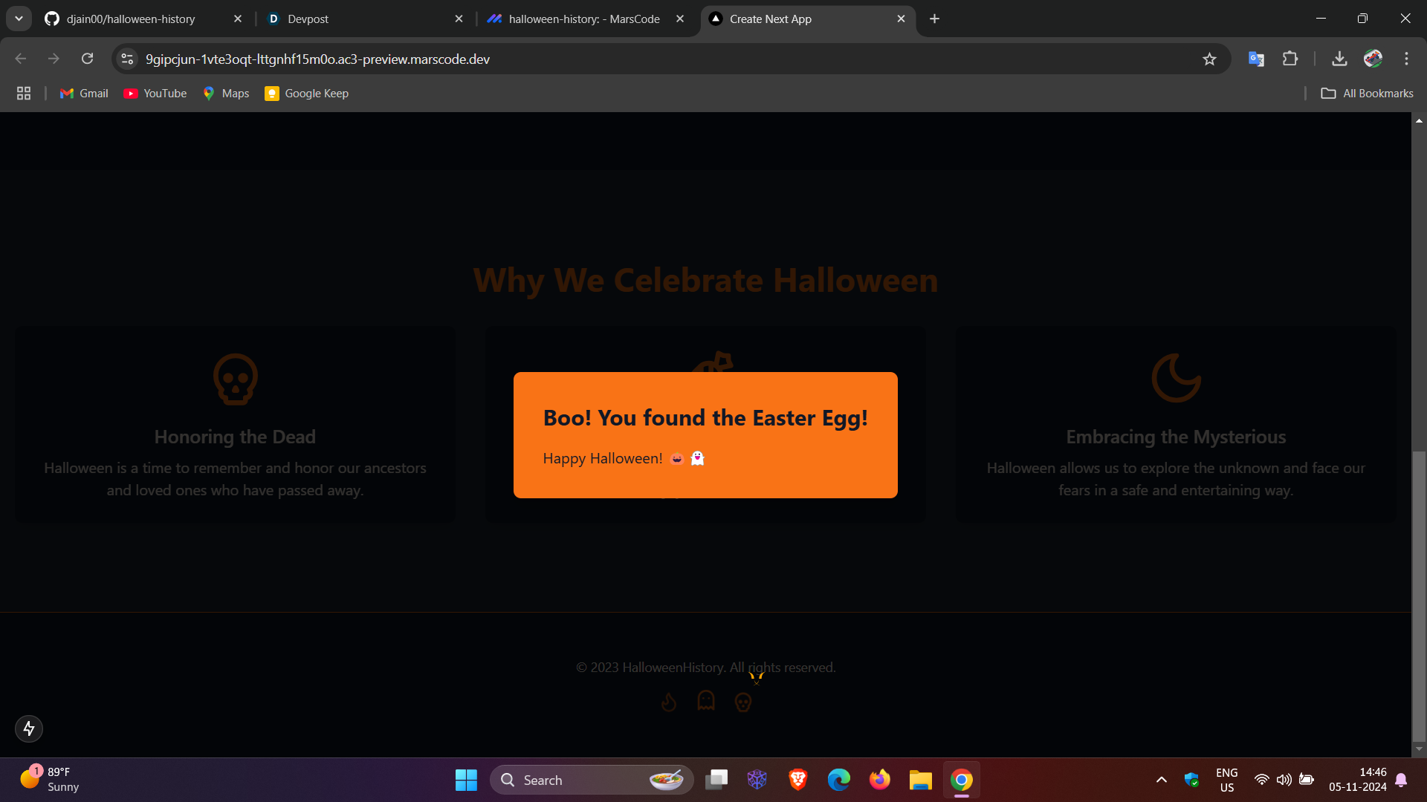Expand the tab search dropdown arrow
The height and width of the screenshot is (802, 1427).
[x=19, y=19]
